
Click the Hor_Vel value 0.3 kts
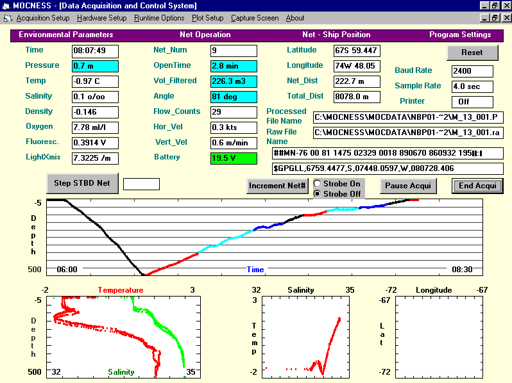coord(234,127)
